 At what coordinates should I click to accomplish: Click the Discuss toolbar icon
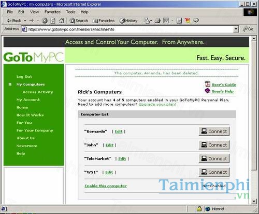(179, 21)
